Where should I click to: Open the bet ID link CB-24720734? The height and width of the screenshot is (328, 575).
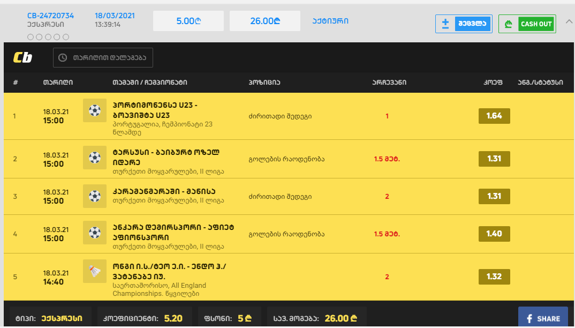(x=50, y=16)
